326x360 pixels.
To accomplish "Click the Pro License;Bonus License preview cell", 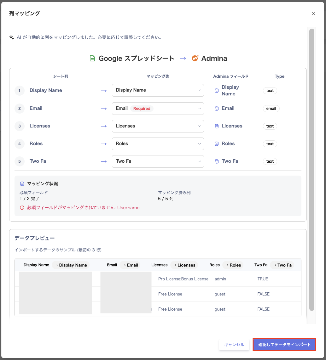I will tap(183, 279).
